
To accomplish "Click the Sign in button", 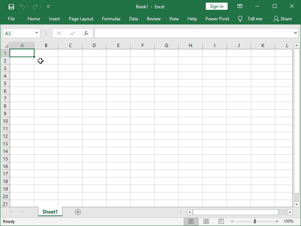I will (216, 6).
